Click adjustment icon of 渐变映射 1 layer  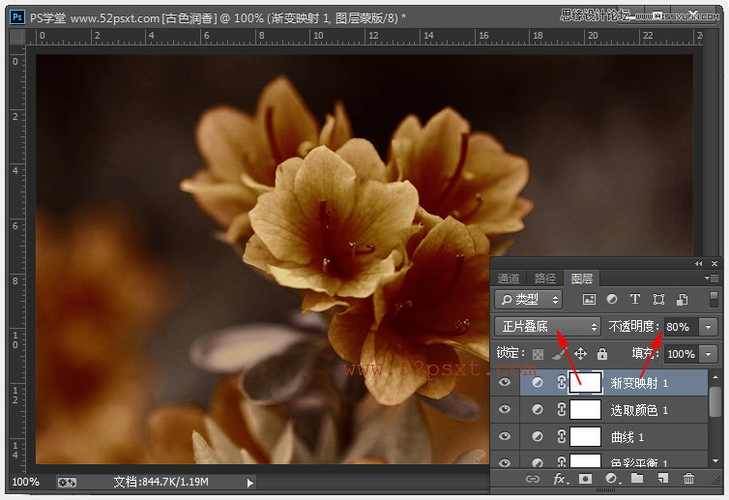(538, 382)
